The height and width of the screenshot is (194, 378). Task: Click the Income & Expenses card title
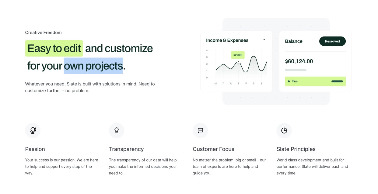(x=227, y=40)
